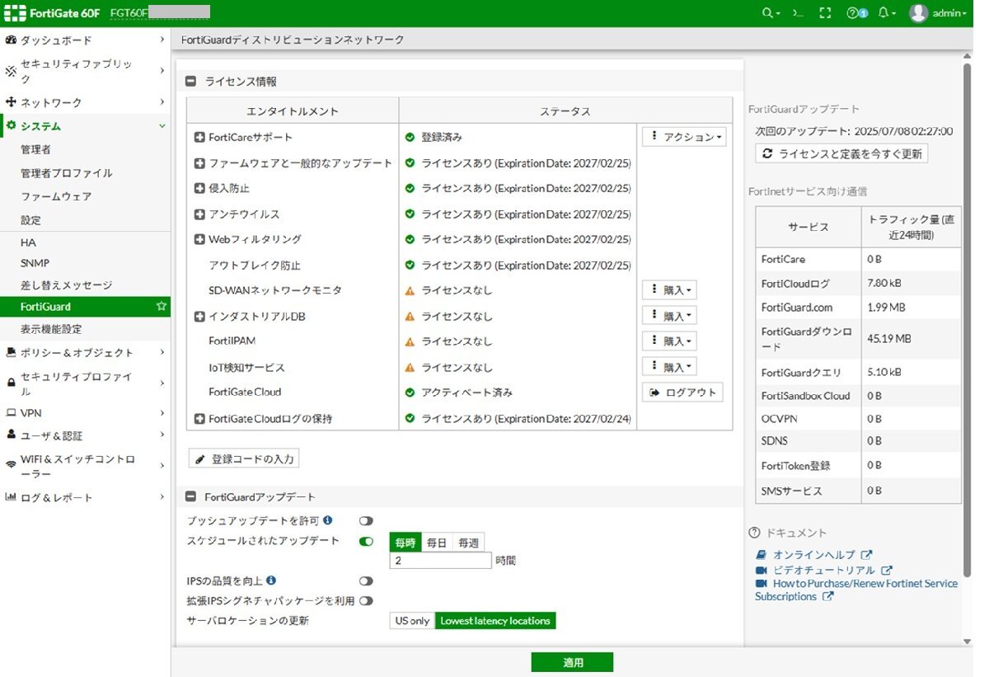Open 購入 dropdown for IoT検知サービス
This screenshot has width=989, height=677.
pos(669,367)
